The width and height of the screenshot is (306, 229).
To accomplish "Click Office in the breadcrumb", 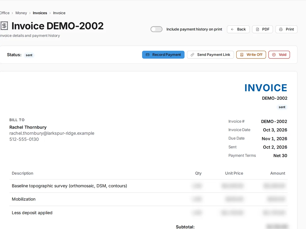I will pyautogui.click(x=4, y=13).
